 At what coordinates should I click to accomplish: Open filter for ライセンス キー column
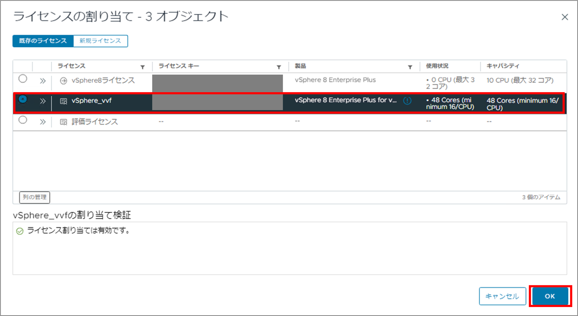click(279, 67)
